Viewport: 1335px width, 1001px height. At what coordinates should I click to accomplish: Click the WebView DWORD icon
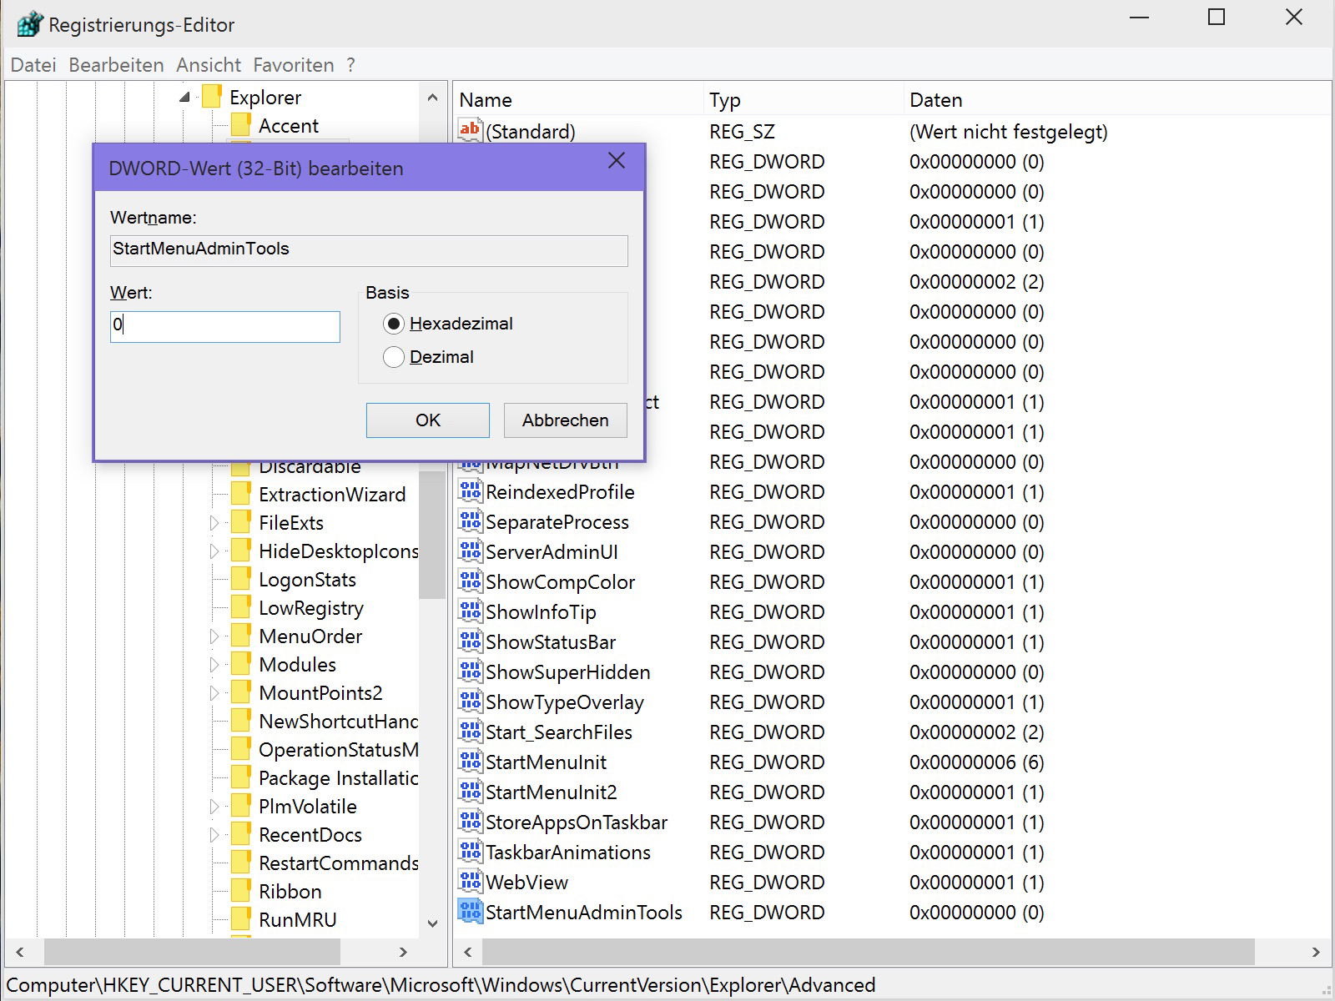tap(471, 882)
